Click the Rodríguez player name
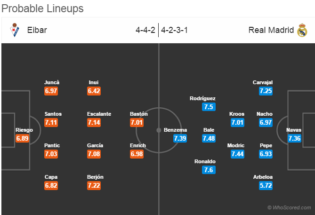315x215 pixels. click(202, 98)
